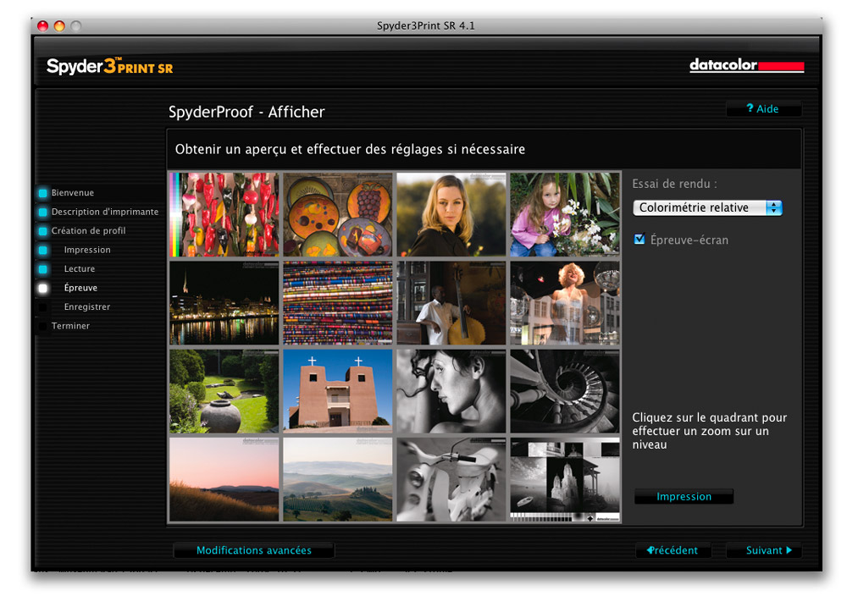Click the Bienvenue step indicator square
This screenshot has width=847, height=607.
click(42, 193)
